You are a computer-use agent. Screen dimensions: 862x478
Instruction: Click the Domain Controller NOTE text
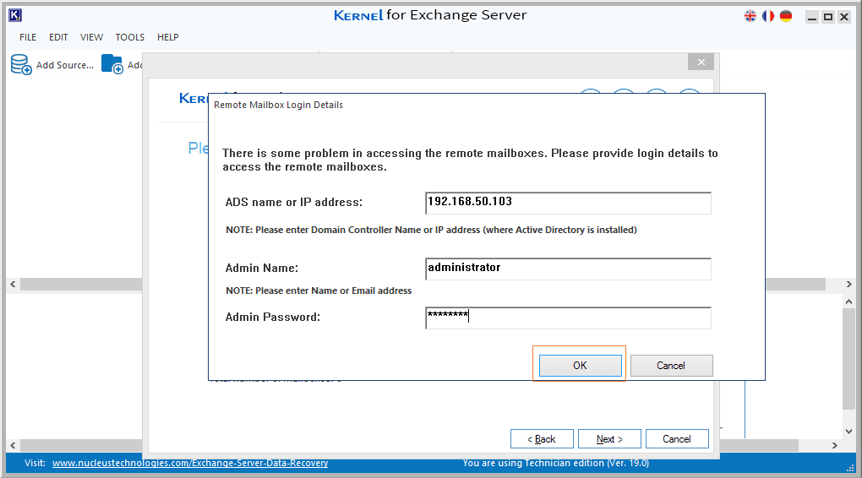432,230
